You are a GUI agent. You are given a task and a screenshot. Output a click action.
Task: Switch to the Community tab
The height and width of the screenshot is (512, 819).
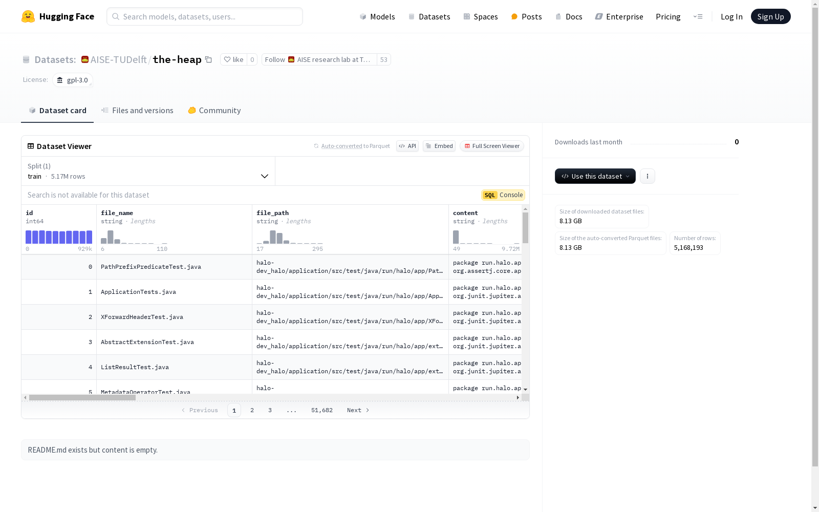pyautogui.click(x=214, y=111)
